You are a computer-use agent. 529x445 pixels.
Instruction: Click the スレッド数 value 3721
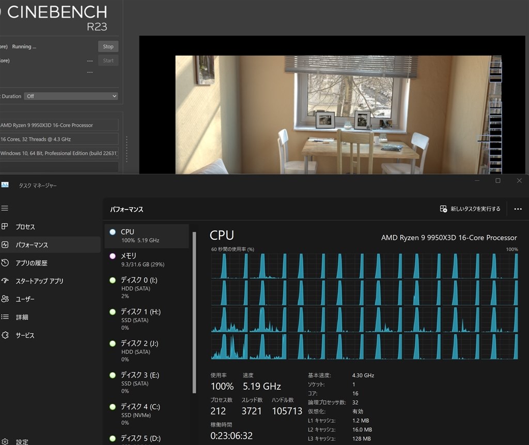252,411
